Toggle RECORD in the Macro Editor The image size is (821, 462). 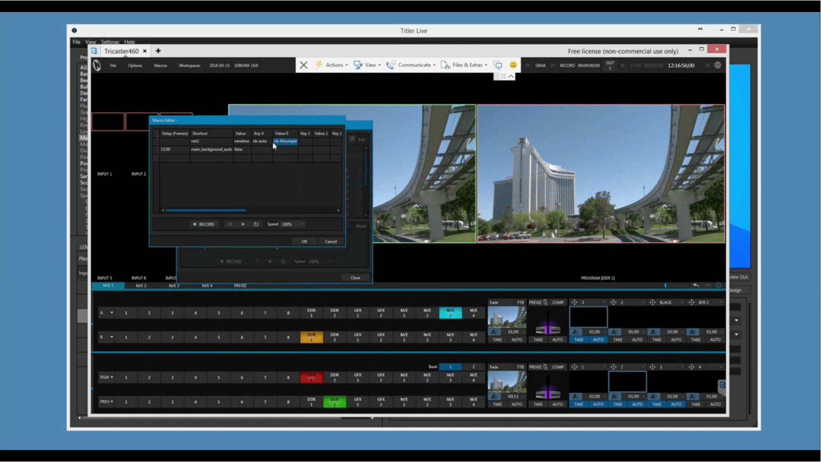point(204,224)
